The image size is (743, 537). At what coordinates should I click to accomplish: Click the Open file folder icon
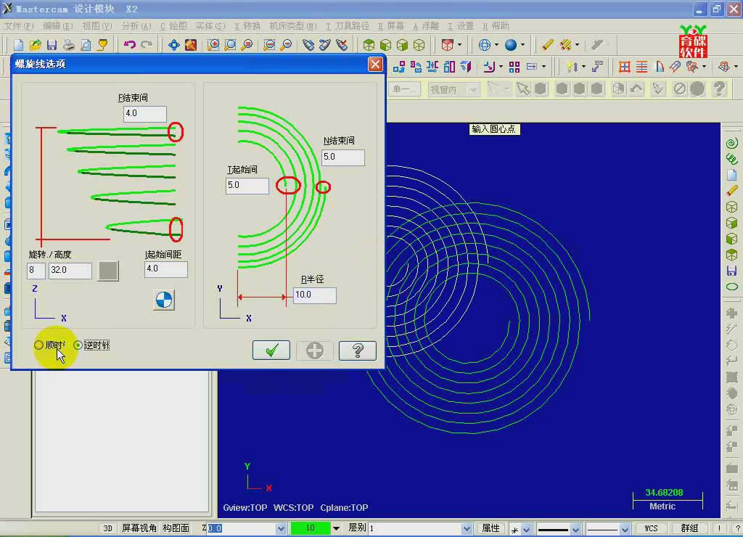tap(35, 45)
